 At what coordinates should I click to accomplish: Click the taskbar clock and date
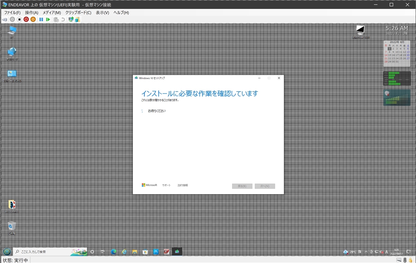[396, 252]
